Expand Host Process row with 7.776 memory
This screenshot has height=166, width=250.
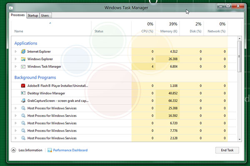(16, 131)
